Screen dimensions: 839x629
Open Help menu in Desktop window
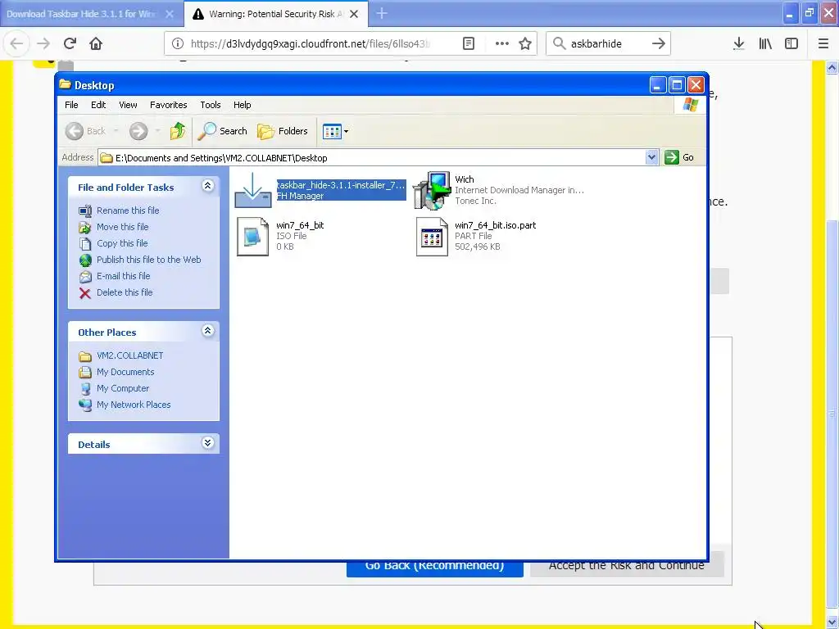click(242, 105)
